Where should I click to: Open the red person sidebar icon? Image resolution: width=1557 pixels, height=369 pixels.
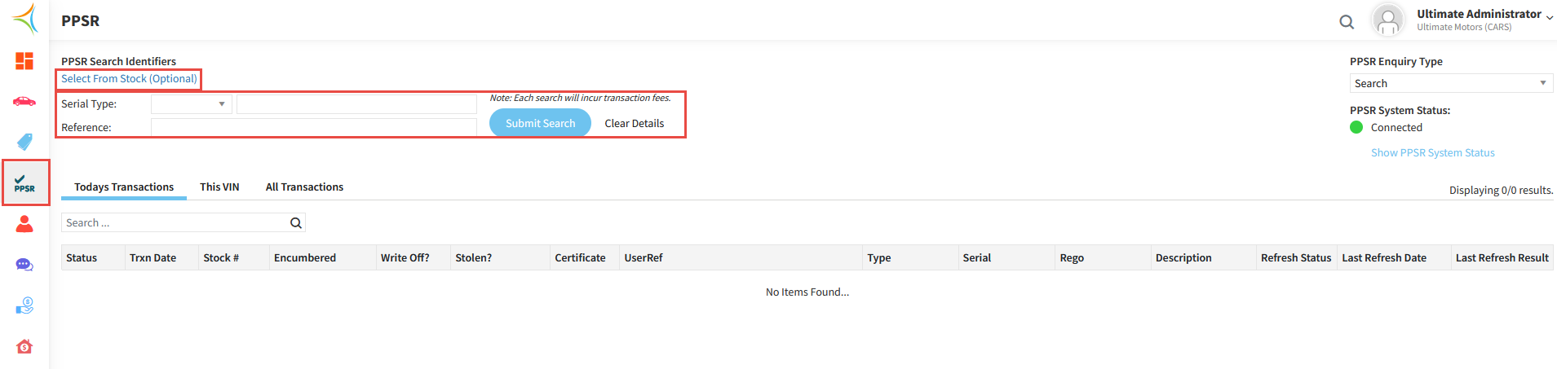[24, 224]
